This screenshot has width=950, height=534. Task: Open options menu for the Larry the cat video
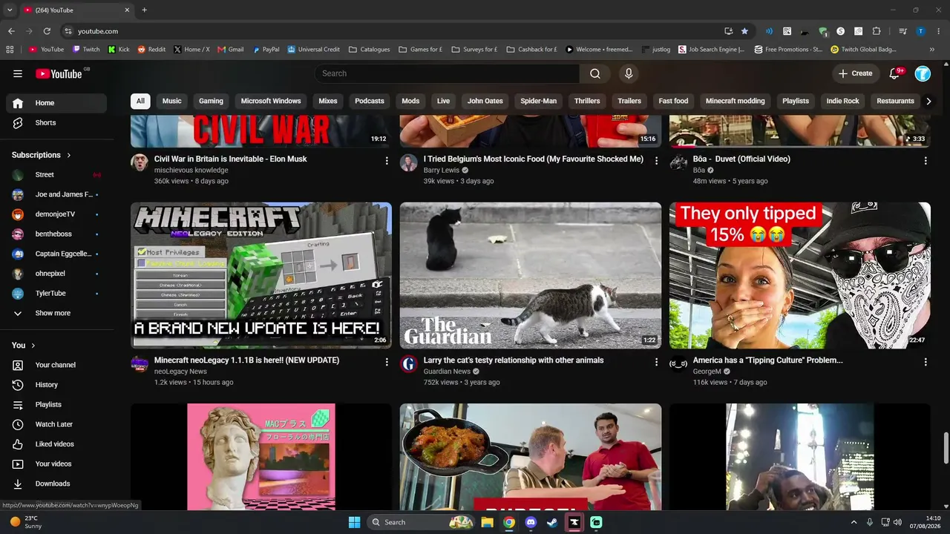(x=656, y=362)
